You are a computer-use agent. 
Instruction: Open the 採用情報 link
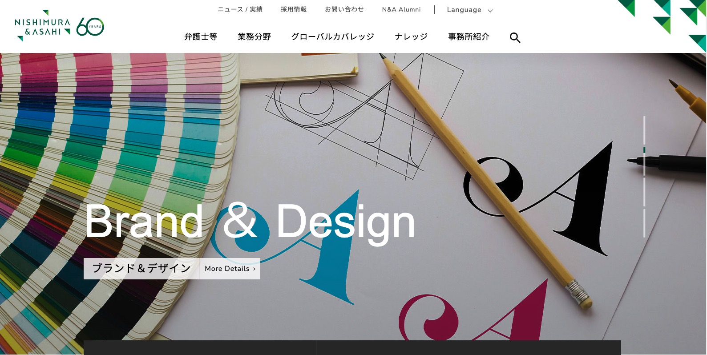294,9
